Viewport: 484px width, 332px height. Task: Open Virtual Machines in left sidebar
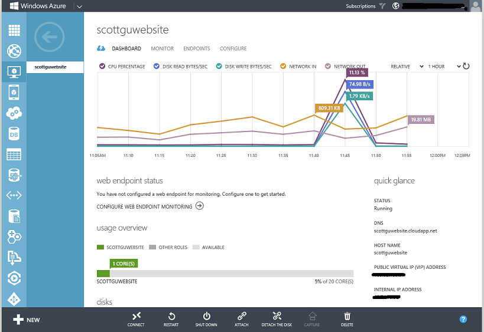pos(14,72)
